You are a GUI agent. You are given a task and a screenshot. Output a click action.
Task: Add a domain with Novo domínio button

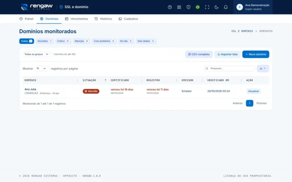pyautogui.click(x=255, y=54)
